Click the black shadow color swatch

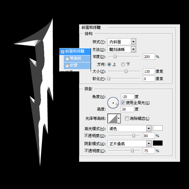pos(158,143)
